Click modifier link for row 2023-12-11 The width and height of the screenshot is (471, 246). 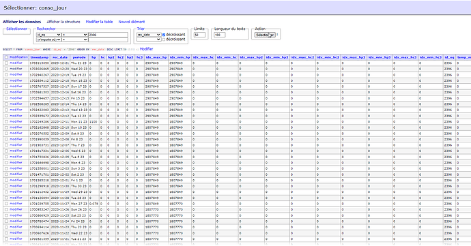pos(16,122)
